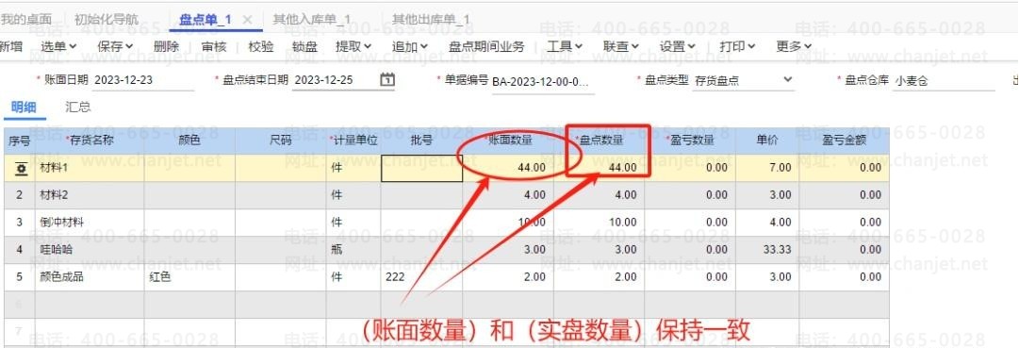Open the 打印 dropdown menu
1019x348 pixels.
tap(737, 46)
